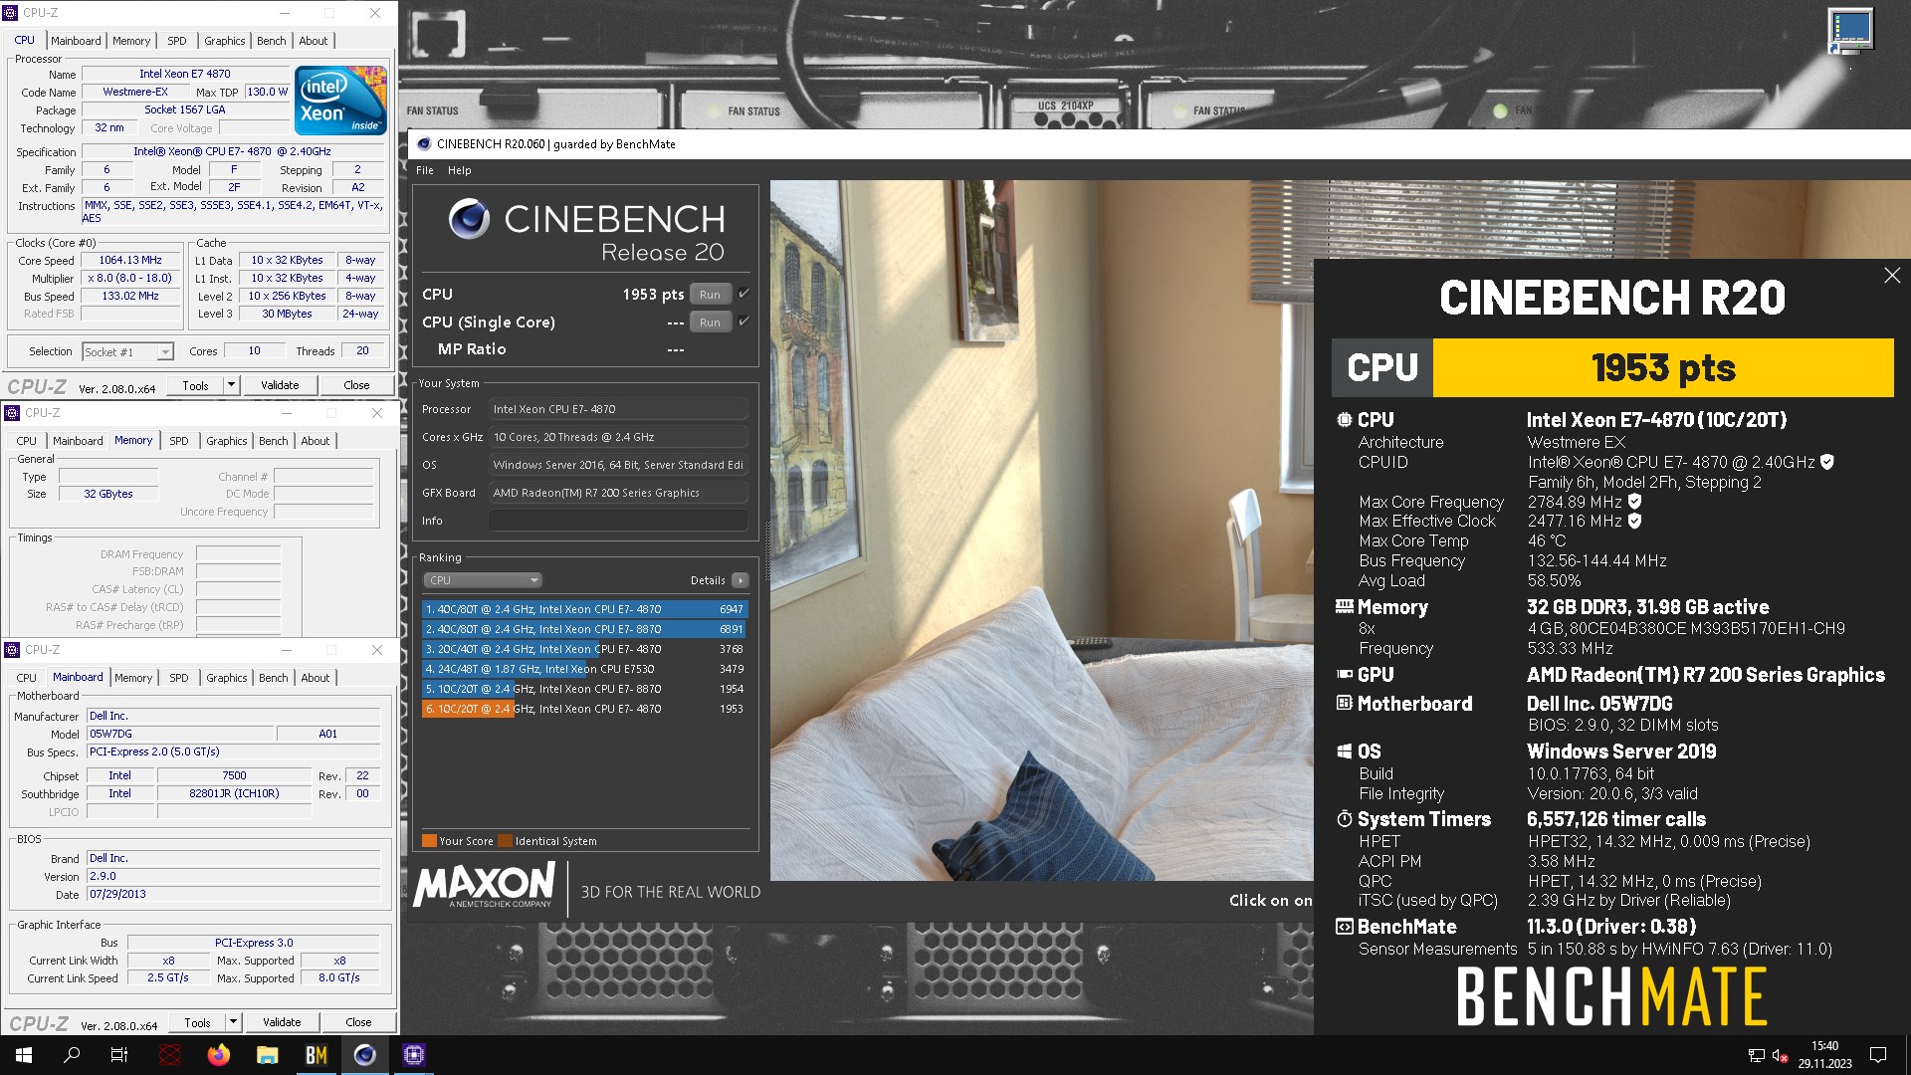Click BIOS Date 07/29/2013 field
Viewport: 1911px width, 1075px height.
233,894
